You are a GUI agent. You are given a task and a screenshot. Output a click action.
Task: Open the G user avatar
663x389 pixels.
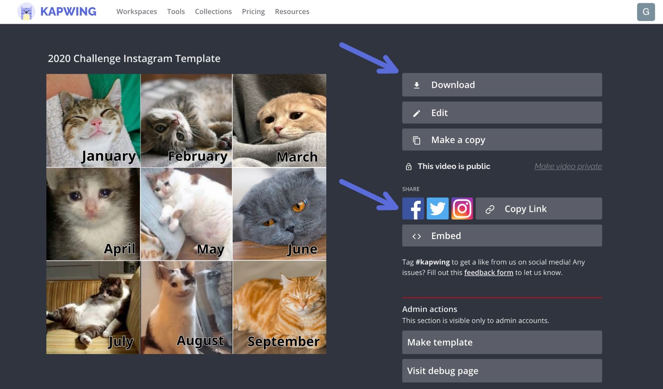coord(646,12)
